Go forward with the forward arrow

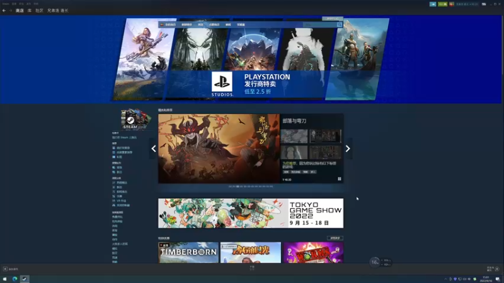coord(11,11)
